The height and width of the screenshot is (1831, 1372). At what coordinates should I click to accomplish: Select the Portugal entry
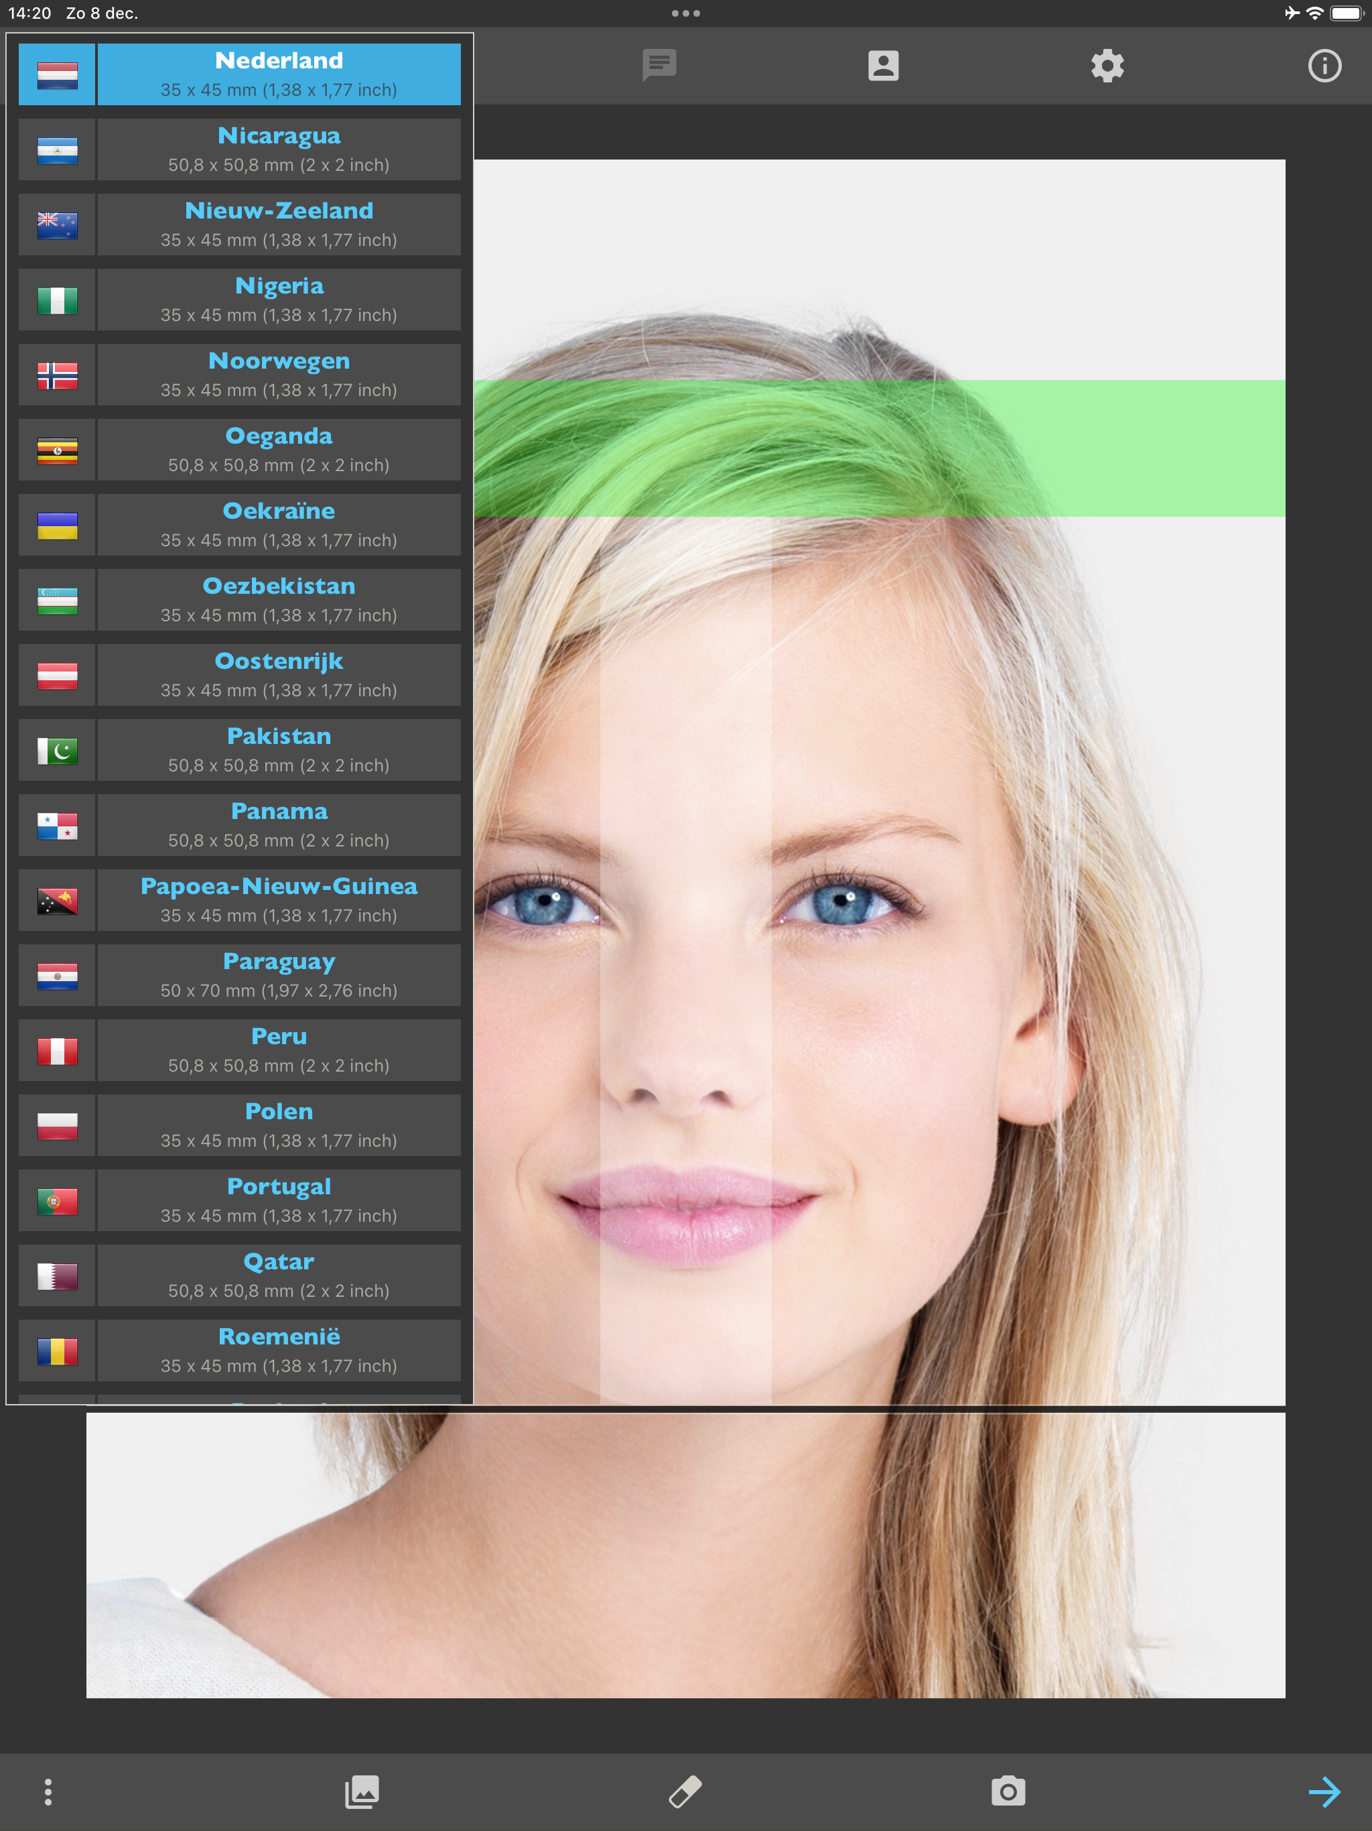[279, 1200]
